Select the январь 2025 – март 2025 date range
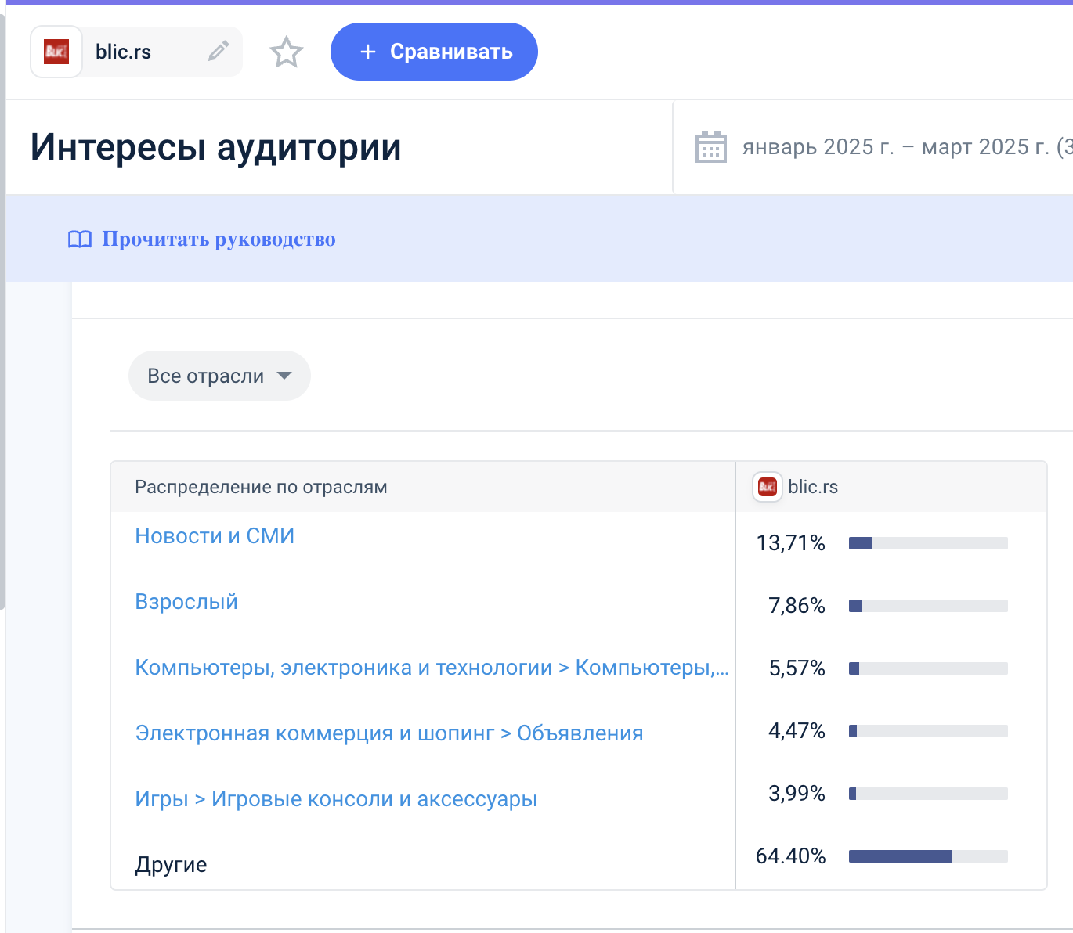Viewport: 1073px width, 933px height. pyautogui.click(x=907, y=147)
